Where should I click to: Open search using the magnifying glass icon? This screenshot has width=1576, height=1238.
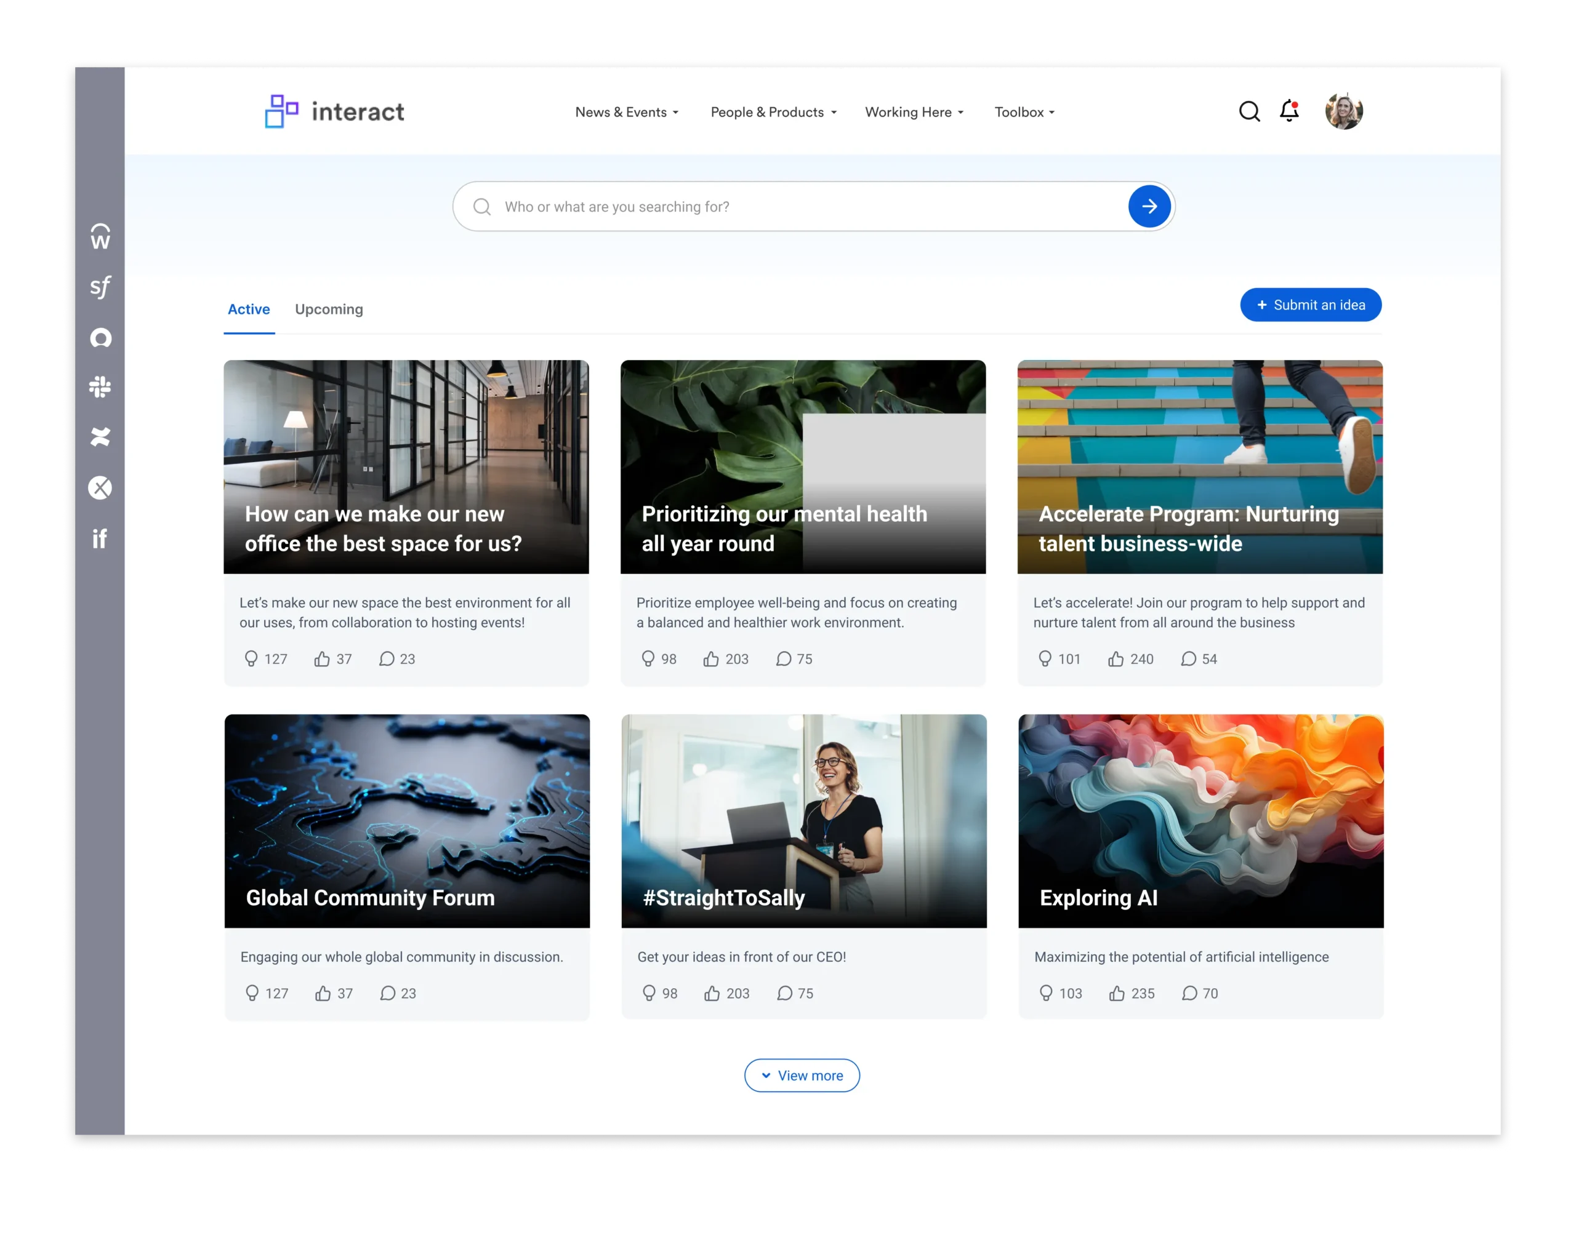[1249, 111]
